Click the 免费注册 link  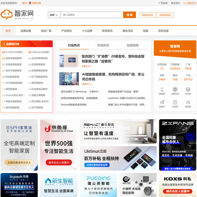36,3
